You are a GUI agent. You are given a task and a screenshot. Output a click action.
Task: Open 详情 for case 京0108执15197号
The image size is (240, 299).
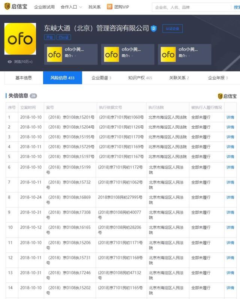pos(230,156)
